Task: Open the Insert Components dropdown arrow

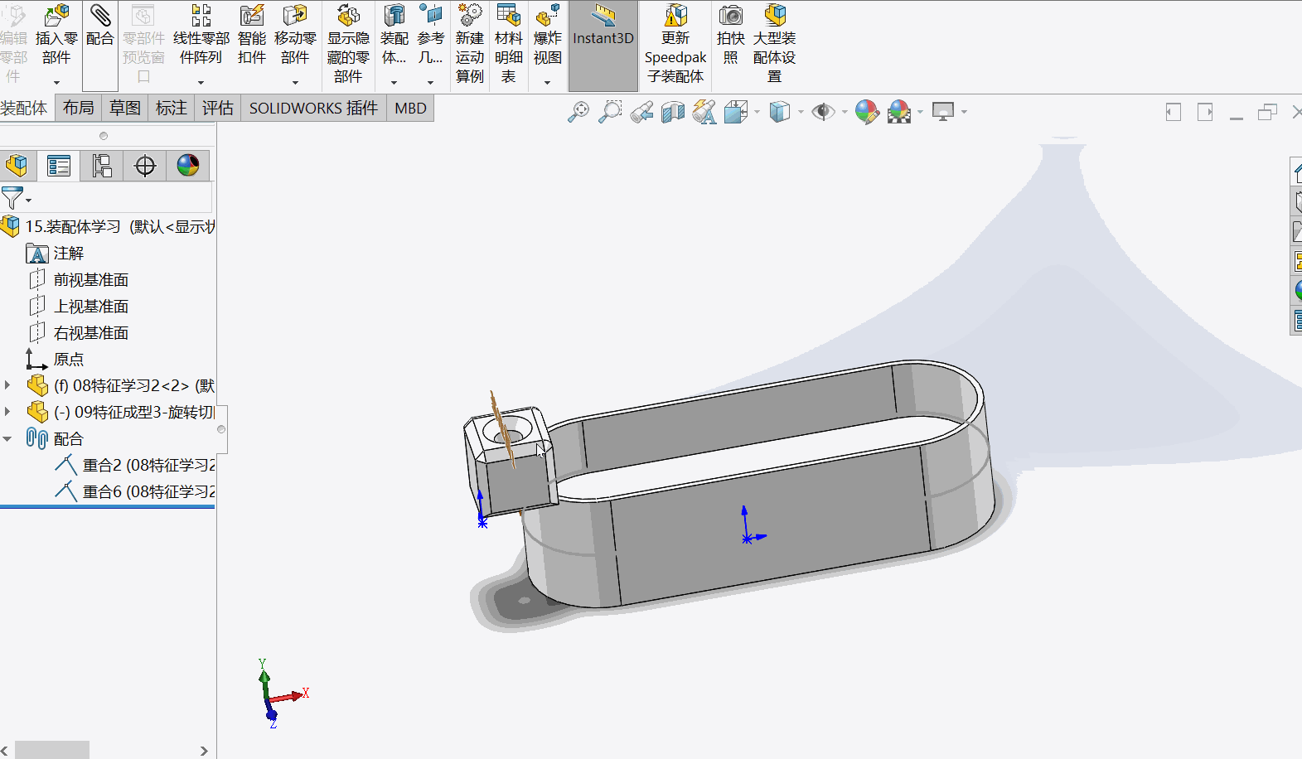Action: coord(56,82)
